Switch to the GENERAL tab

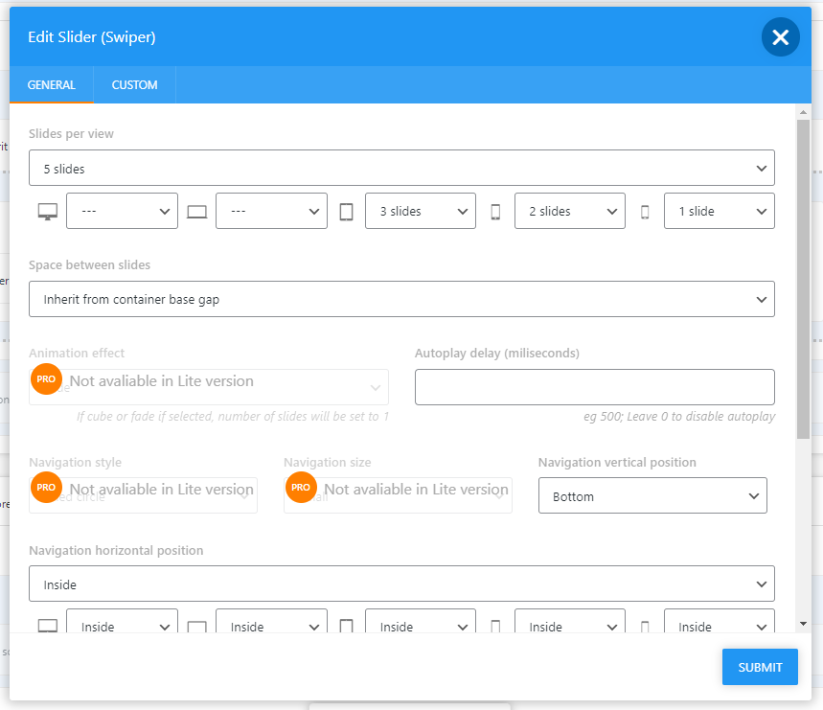point(52,85)
